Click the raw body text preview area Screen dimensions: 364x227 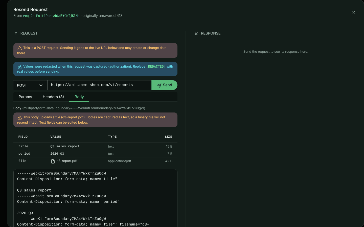[x=95, y=198]
